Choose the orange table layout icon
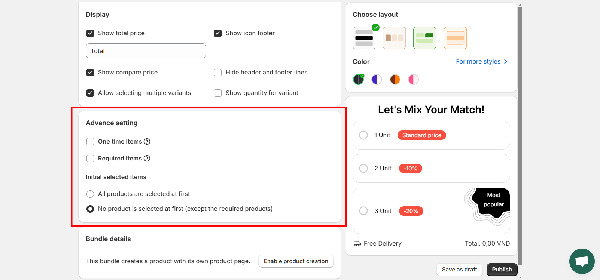The image size is (600, 280). (x=455, y=38)
